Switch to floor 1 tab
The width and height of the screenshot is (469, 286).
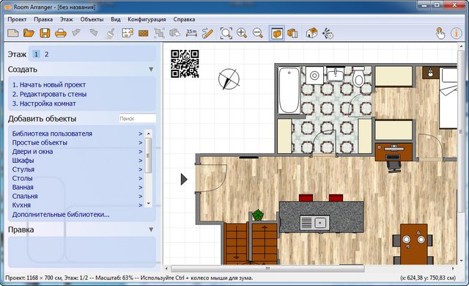[36, 54]
